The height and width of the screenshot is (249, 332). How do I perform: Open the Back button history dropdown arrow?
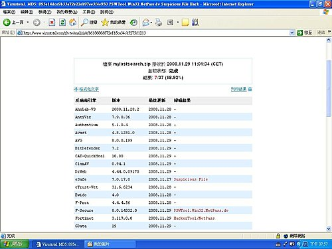[x=28, y=22]
